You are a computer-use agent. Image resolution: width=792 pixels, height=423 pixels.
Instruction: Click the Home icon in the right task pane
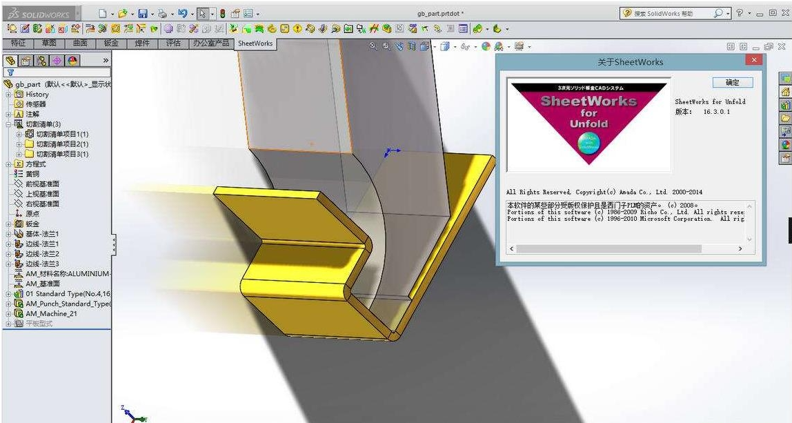coord(785,92)
